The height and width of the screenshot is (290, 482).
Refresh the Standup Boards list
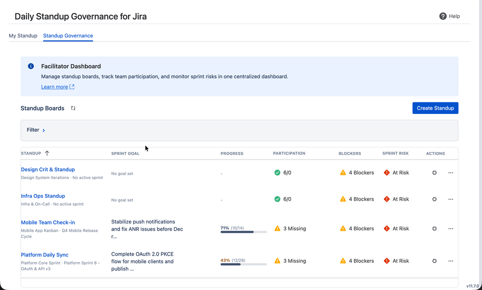(73, 108)
